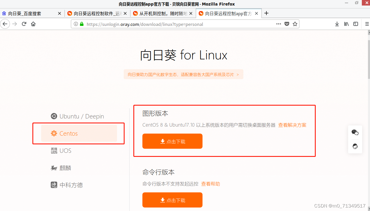Select the Centos system option
The image size is (370, 211).
click(x=68, y=133)
